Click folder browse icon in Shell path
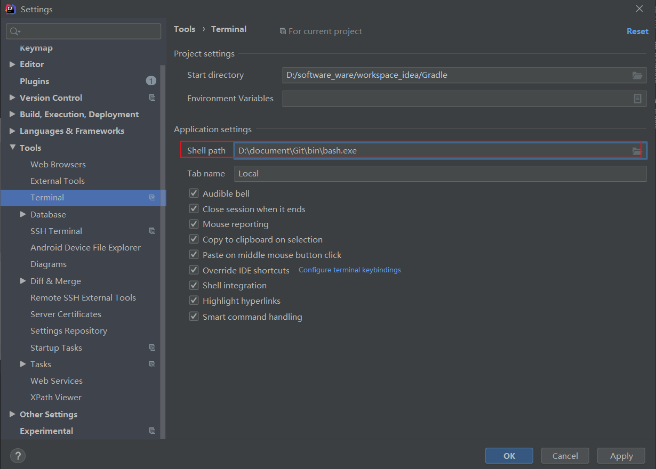The image size is (656, 469). click(x=637, y=151)
